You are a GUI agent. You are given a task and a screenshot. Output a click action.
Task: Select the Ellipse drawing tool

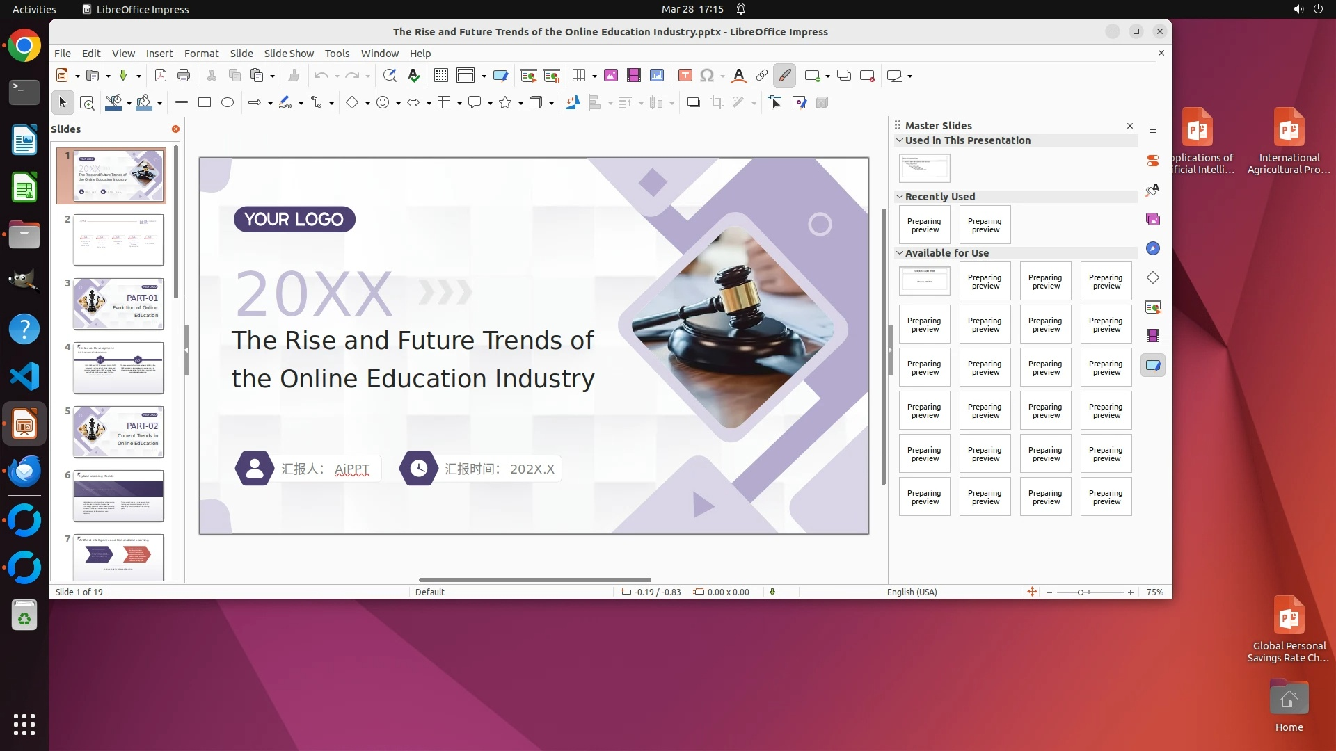click(x=228, y=103)
